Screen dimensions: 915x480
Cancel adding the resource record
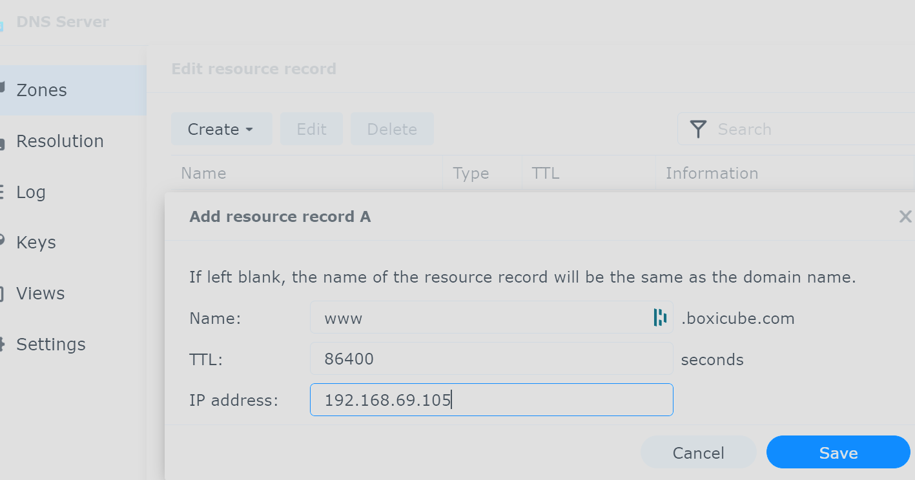click(698, 452)
